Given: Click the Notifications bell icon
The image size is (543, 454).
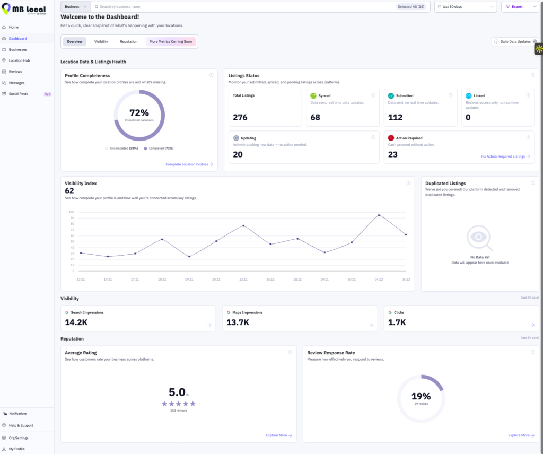Looking at the screenshot, I should pyautogui.click(x=4, y=413).
